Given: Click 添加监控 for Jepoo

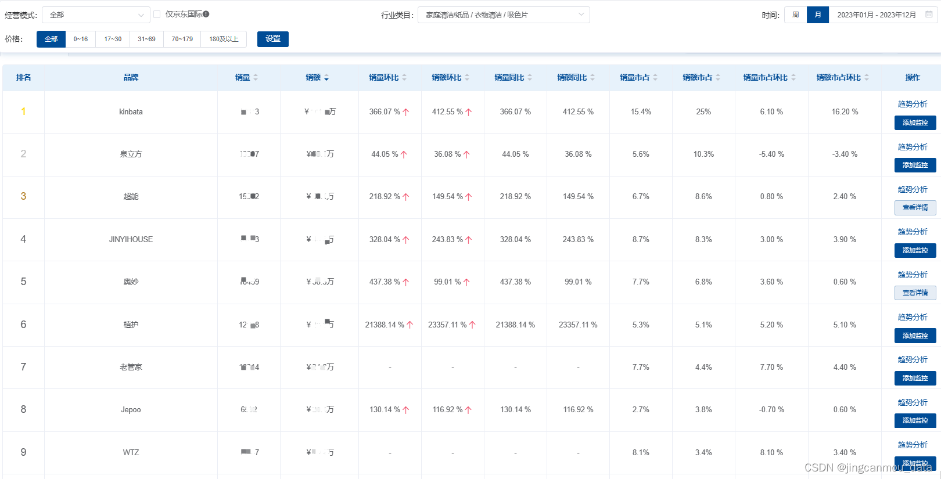Looking at the screenshot, I should [x=915, y=420].
